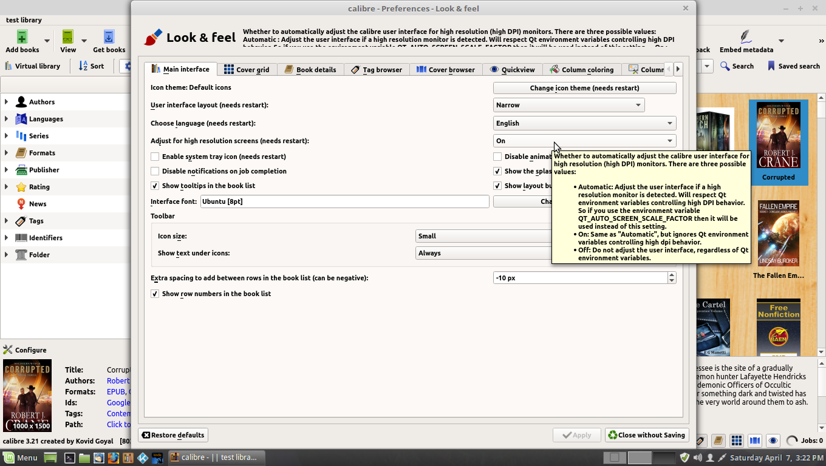Select the Publisher category icon
This screenshot has height=466, width=826.
[21, 170]
